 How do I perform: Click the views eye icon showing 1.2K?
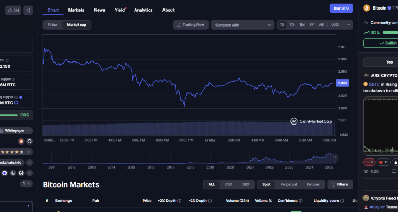point(366,171)
